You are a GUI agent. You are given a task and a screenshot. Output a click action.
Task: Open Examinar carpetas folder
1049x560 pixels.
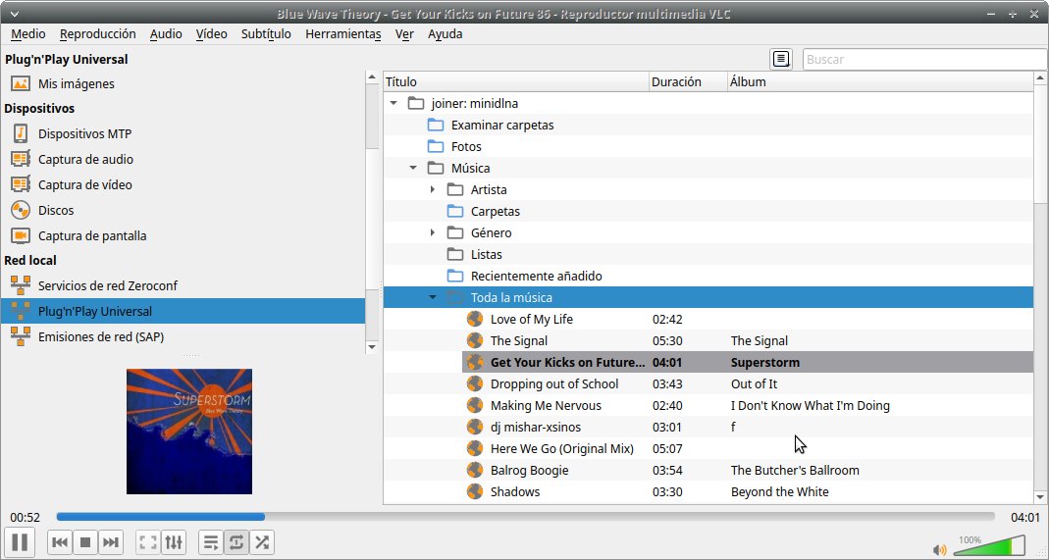pos(502,125)
